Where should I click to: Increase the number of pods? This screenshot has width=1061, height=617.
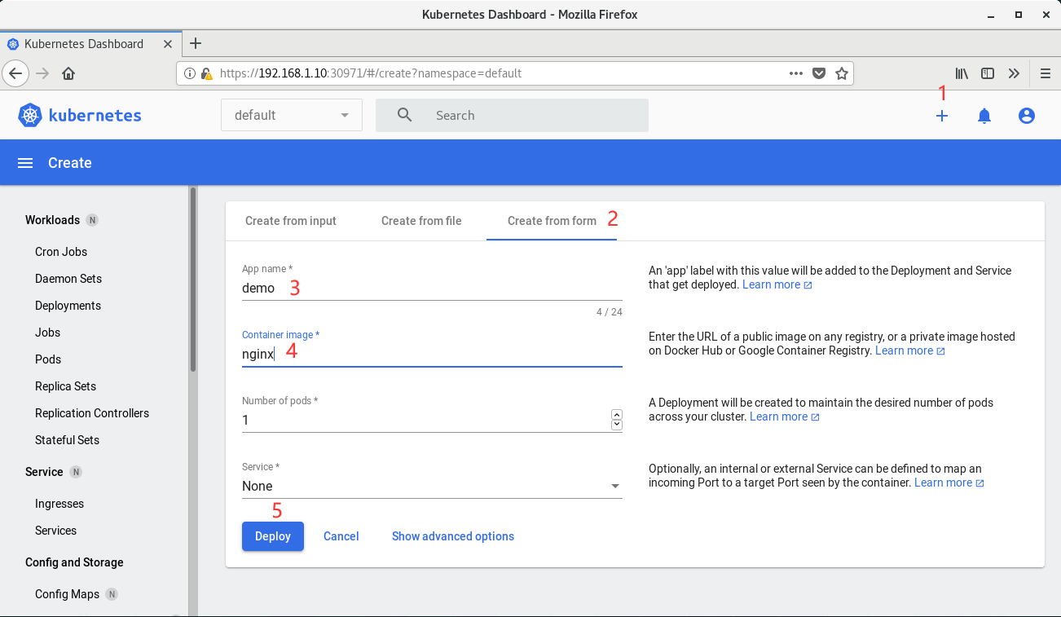617,415
